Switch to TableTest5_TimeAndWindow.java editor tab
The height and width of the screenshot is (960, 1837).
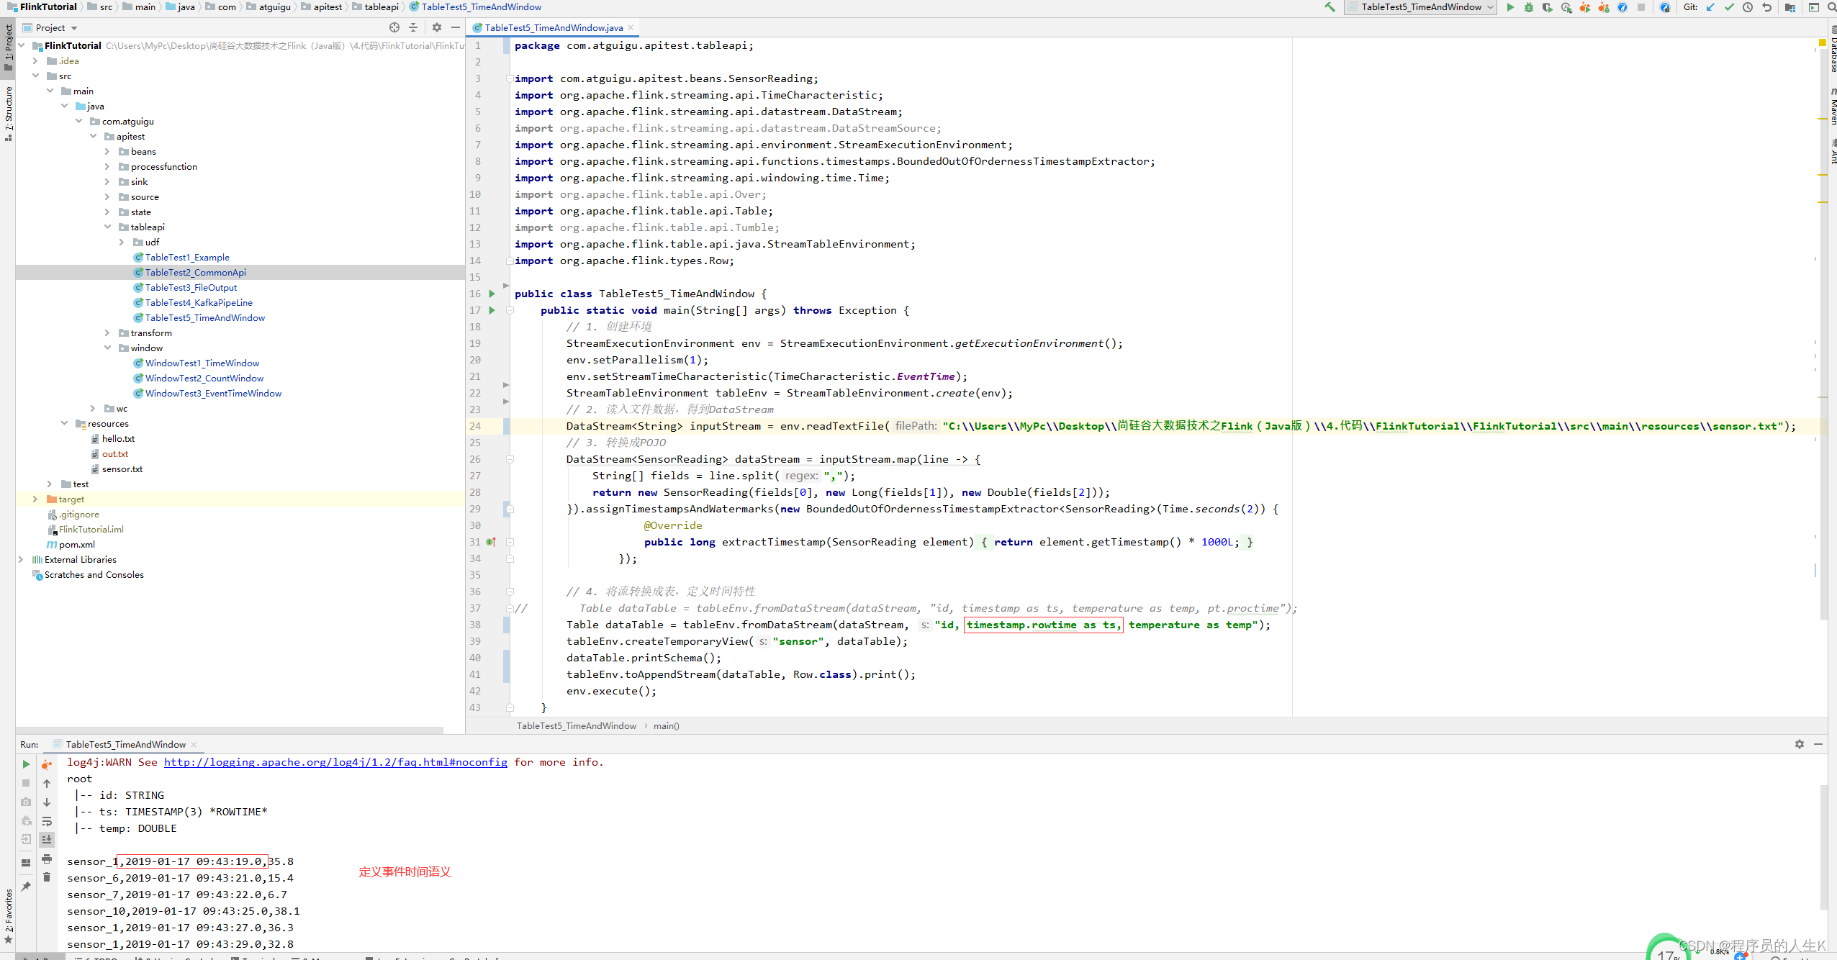(x=552, y=27)
